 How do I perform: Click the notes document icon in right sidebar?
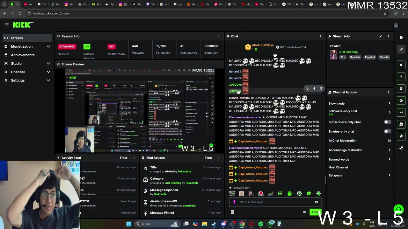tap(401, 88)
